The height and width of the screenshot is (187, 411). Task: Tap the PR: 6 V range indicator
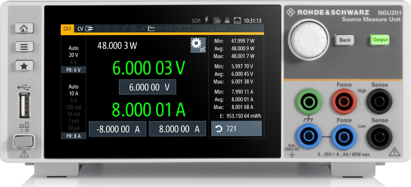[73, 70]
